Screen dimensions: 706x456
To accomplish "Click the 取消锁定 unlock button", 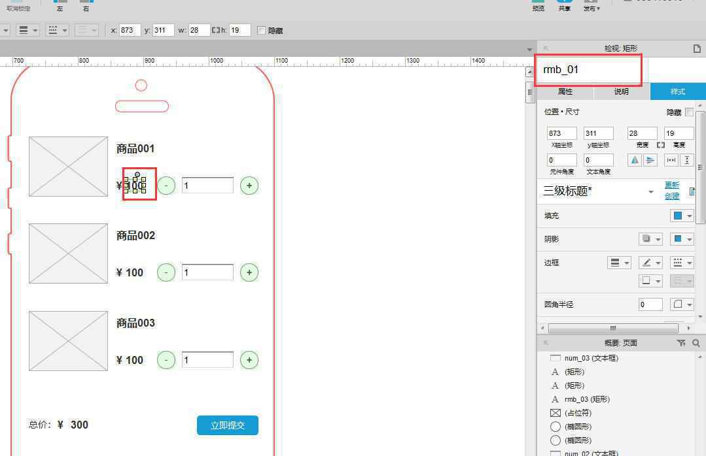I will tap(18, 5).
